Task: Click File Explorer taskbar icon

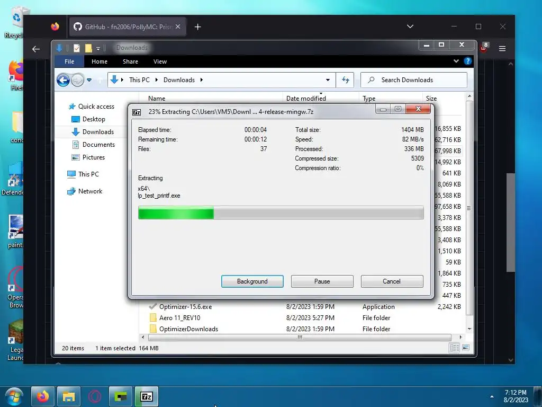Action: [69, 396]
